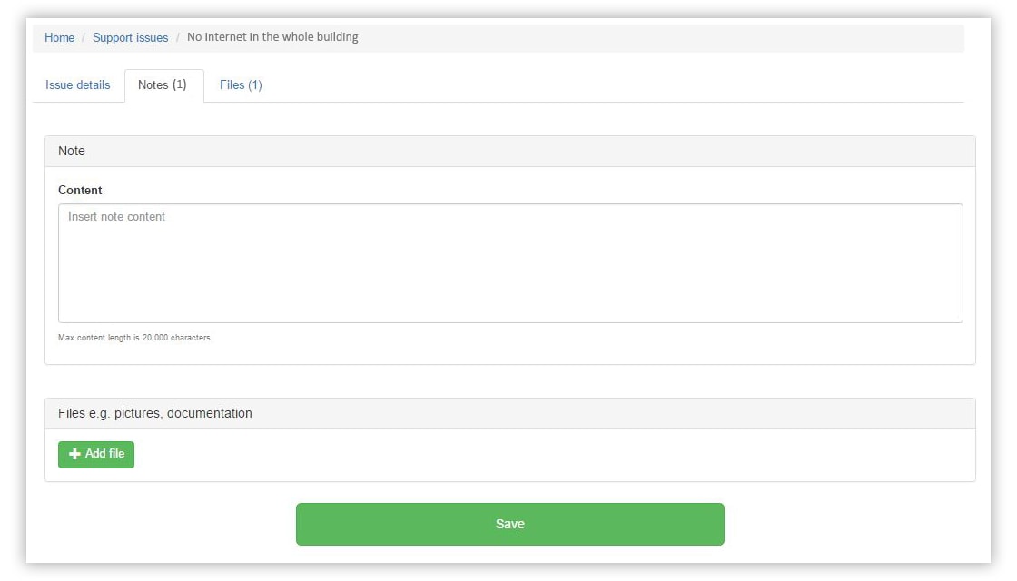Switch to the Issue details tab
The height and width of the screenshot is (581, 1017).
coord(78,85)
